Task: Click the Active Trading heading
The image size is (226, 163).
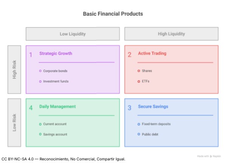Action: 152,53
